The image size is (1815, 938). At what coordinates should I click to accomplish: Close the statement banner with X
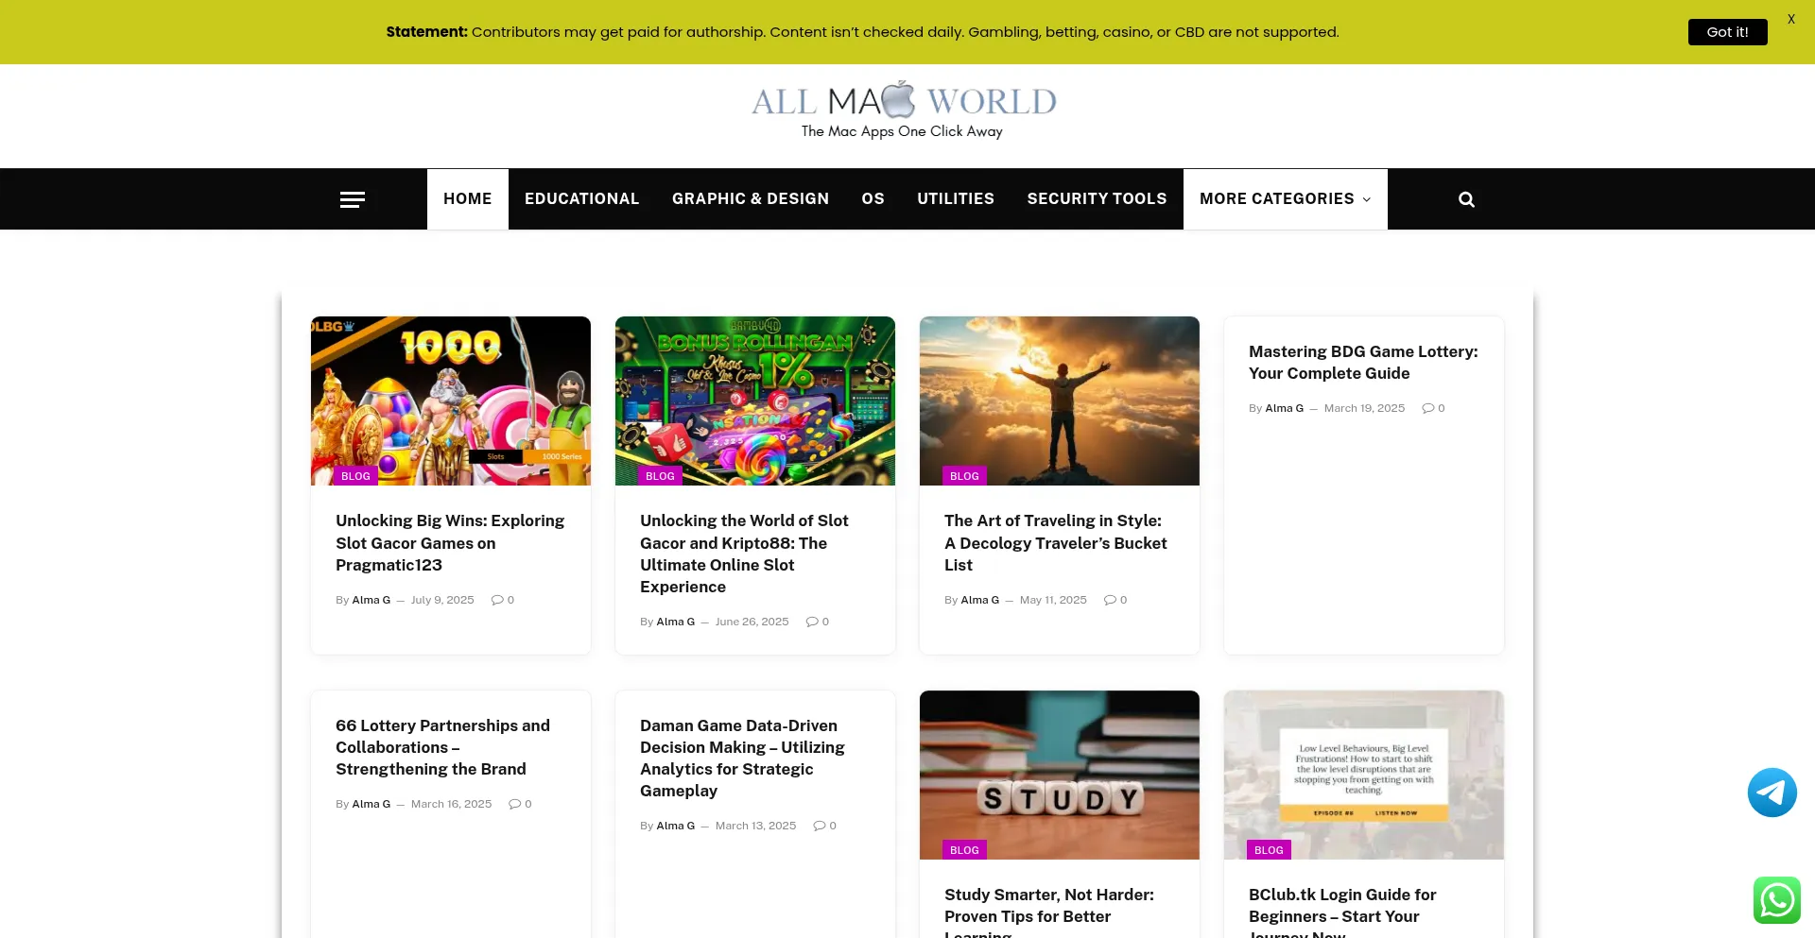pyautogui.click(x=1790, y=19)
